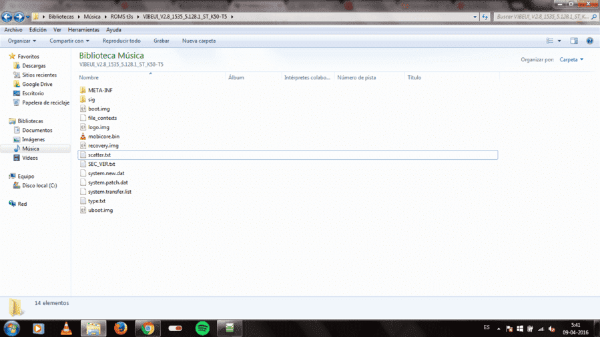The image size is (600, 337).
Task: Select the logo.img file icon
Action: pyautogui.click(x=83, y=127)
